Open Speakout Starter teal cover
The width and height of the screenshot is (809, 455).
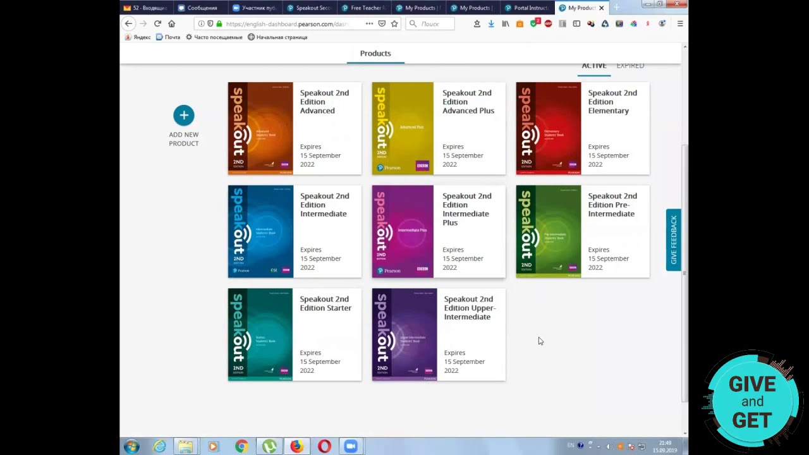coord(260,334)
